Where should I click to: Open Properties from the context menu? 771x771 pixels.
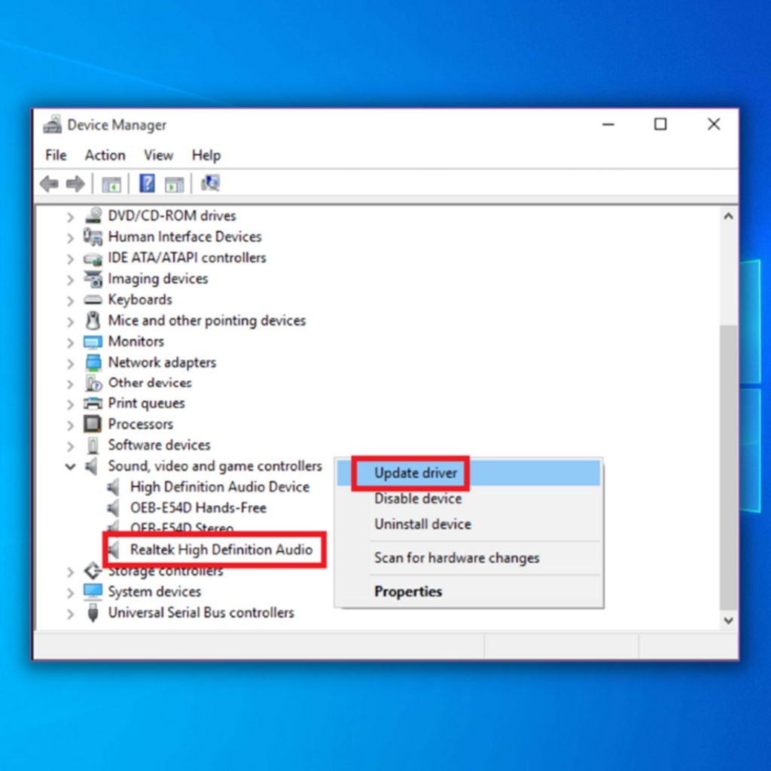click(408, 592)
